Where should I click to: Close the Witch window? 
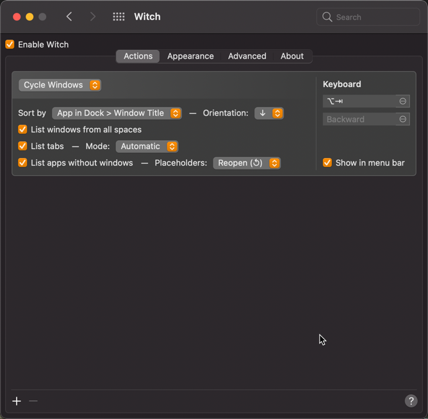point(17,17)
